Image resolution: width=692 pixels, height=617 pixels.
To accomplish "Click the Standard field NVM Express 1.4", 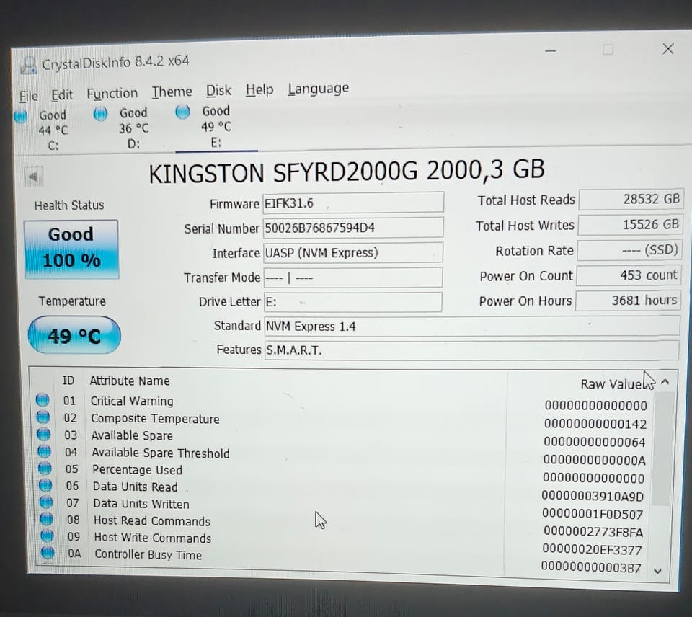I will [x=471, y=326].
